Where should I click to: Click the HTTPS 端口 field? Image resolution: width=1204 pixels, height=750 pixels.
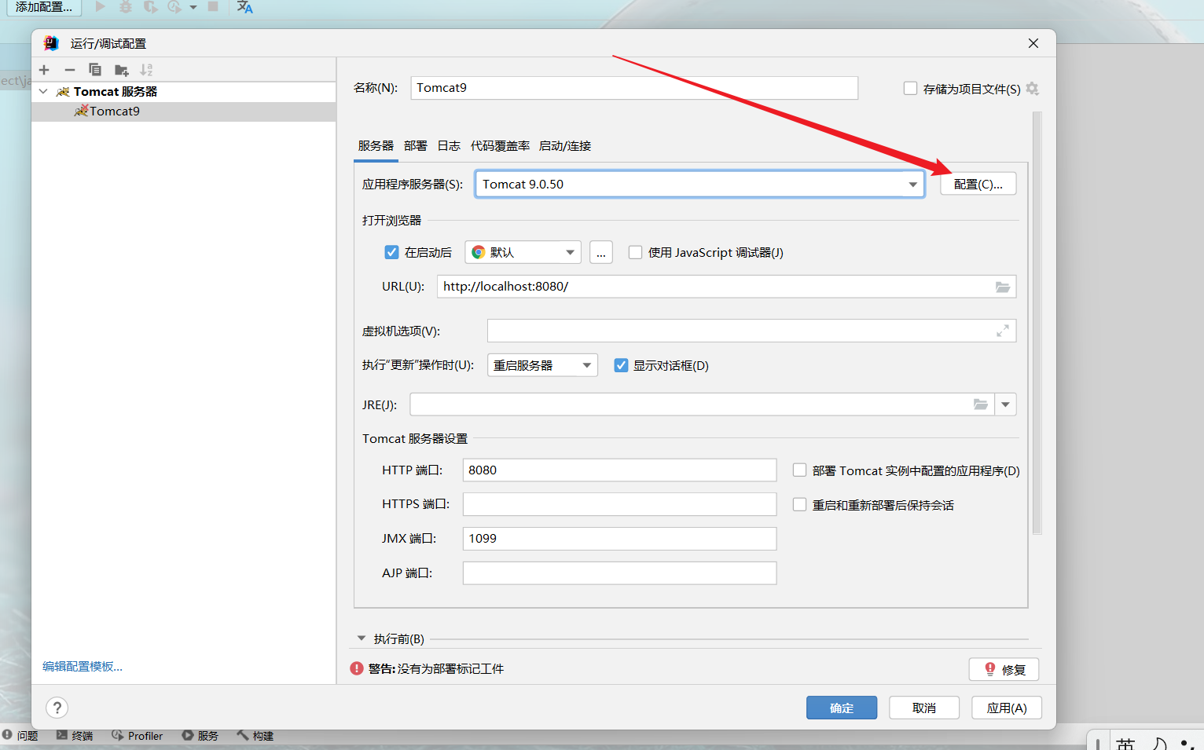[619, 504]
